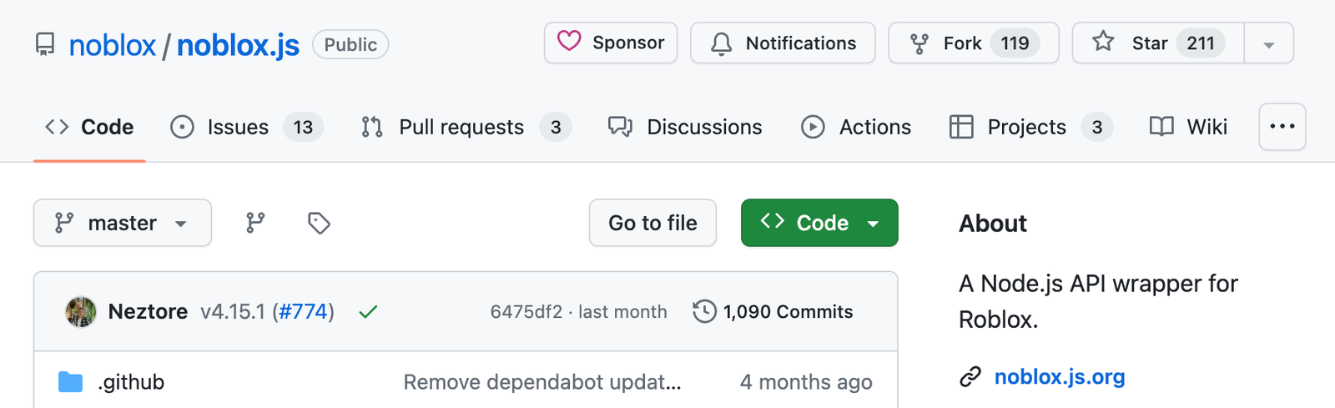
Task: Expand the star lists dropdown arrow
Action: tap(1269, 43)
